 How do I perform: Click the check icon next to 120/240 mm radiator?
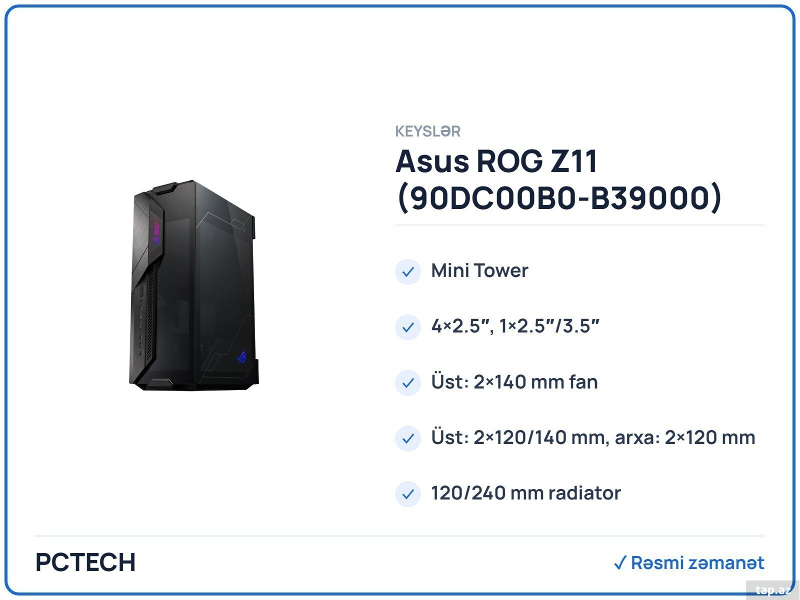(x=408, y=494)
